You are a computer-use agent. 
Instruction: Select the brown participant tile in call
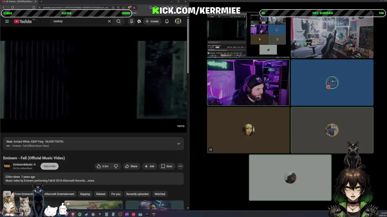pos(248,130)
